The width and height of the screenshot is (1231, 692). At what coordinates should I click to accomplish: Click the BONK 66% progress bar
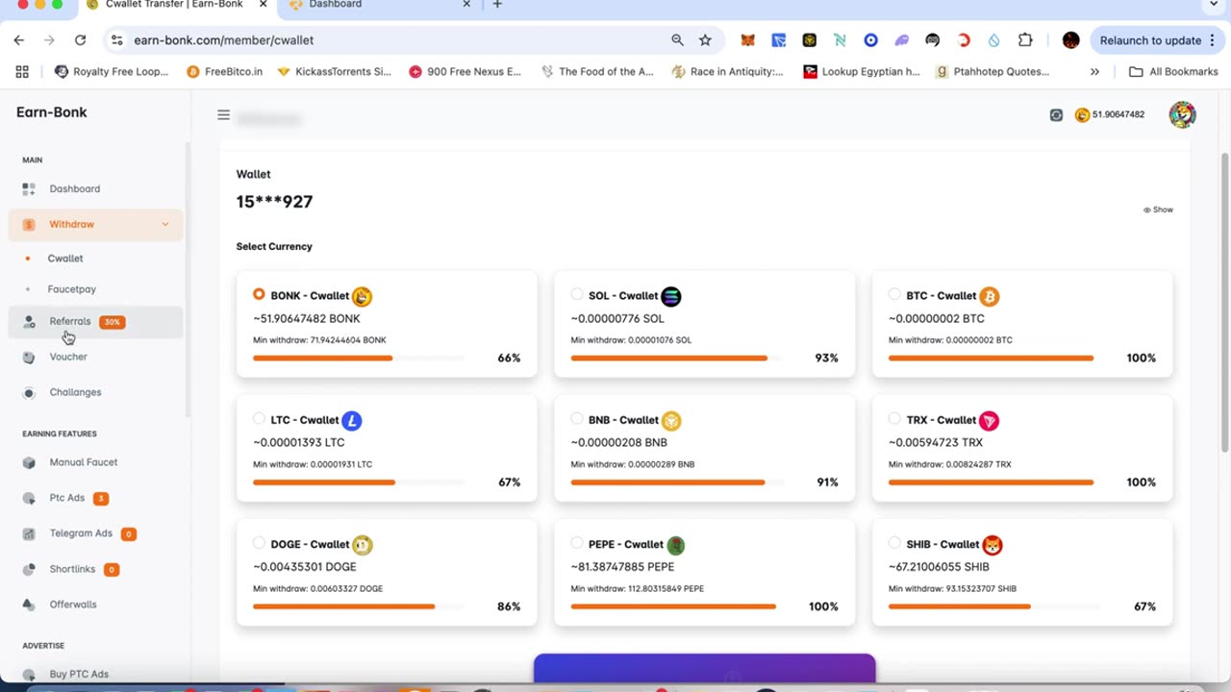pos(359,358)
